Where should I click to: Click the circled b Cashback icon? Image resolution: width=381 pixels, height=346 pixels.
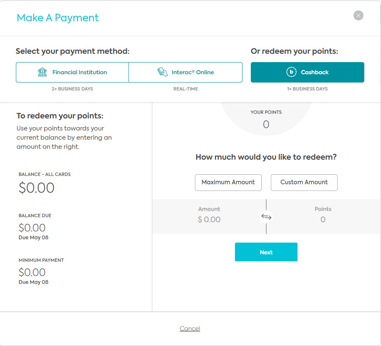(x=291, y=72)
